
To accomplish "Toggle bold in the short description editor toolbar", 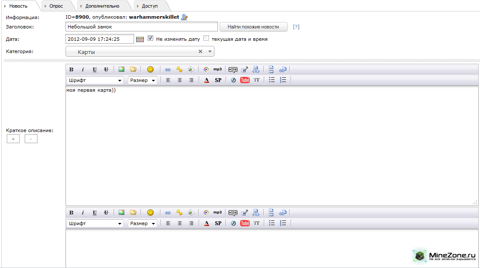I will (71, 69).
